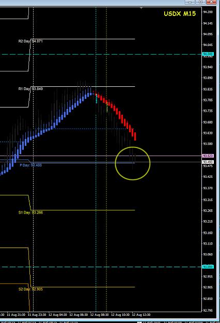Image resolution: width=220 pixels, height=323 pixels.
Task: Click the 11 Aug 23:30 time label
Action: (x=37, y=315)
